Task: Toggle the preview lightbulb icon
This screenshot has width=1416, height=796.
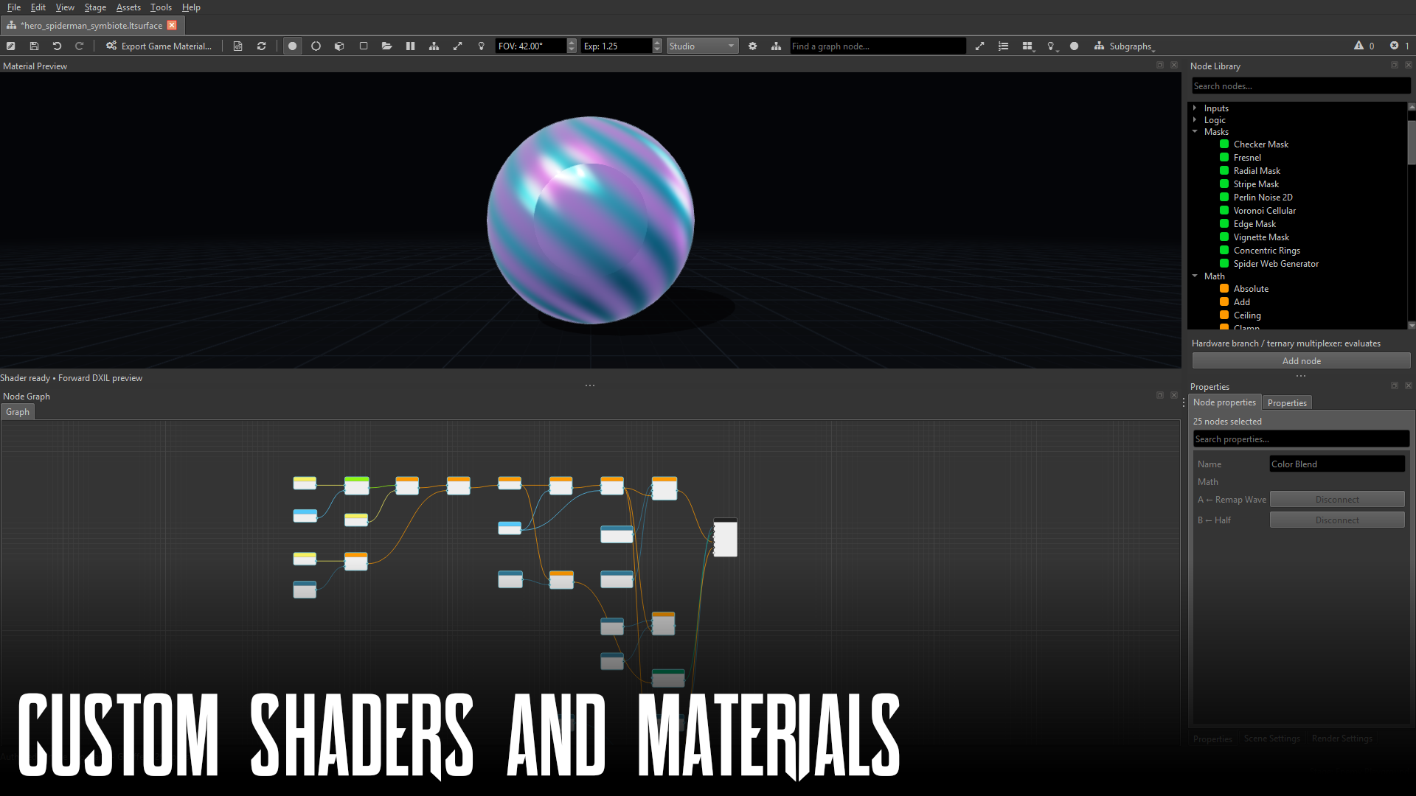Action: [481, 46]
